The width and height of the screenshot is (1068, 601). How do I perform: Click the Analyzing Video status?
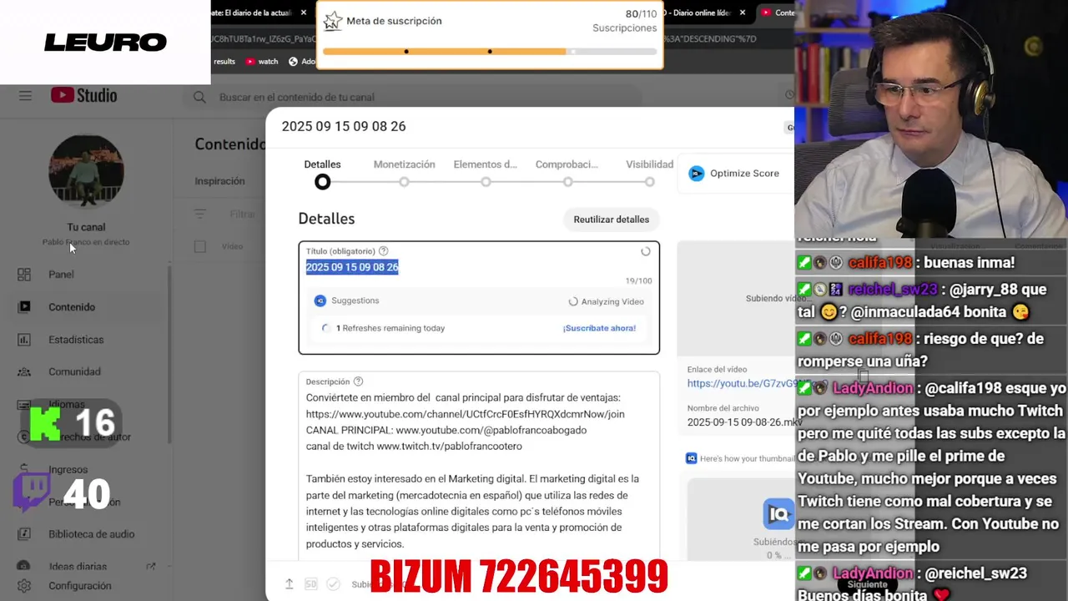click(606, 302)
